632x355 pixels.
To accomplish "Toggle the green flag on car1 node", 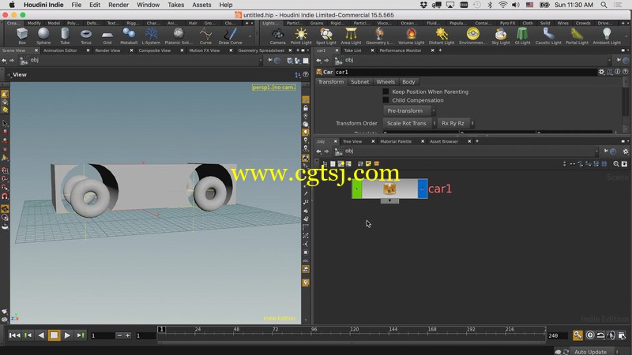I will pyautogui.click(x=357, y=189).
